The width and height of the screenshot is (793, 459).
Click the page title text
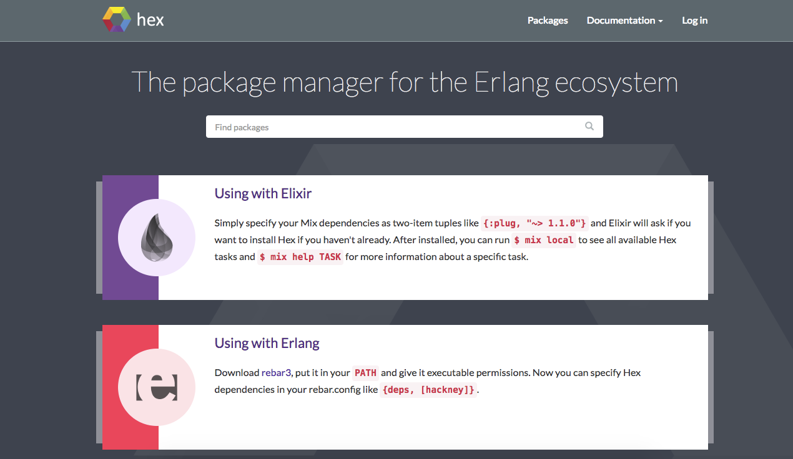(x=405, y=82)
